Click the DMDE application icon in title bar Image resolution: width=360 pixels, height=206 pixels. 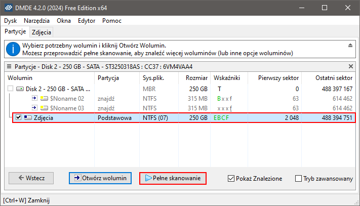(8, 8)
